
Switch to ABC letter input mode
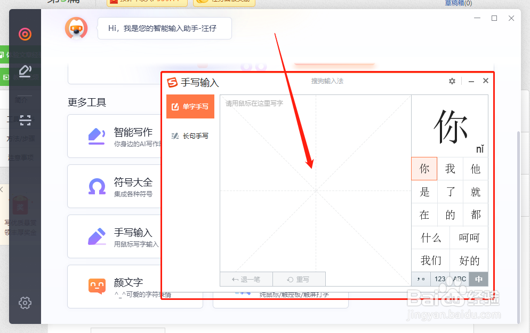(x=460, y=279)
